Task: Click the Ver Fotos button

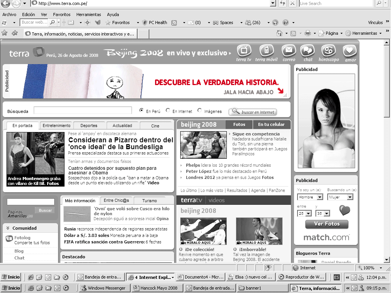Action: point(327,224)
